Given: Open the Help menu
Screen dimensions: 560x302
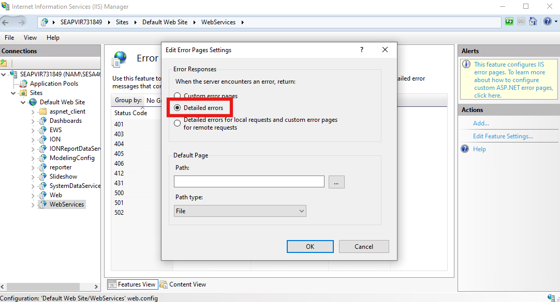Looking at the screenshot, I should [x=53, y=37].
